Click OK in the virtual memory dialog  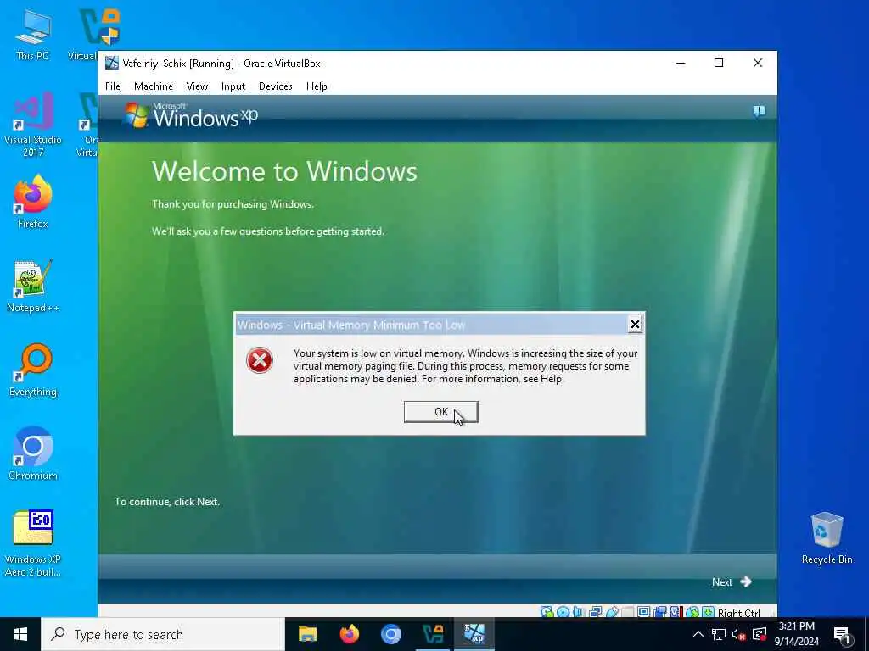point(440,412)
